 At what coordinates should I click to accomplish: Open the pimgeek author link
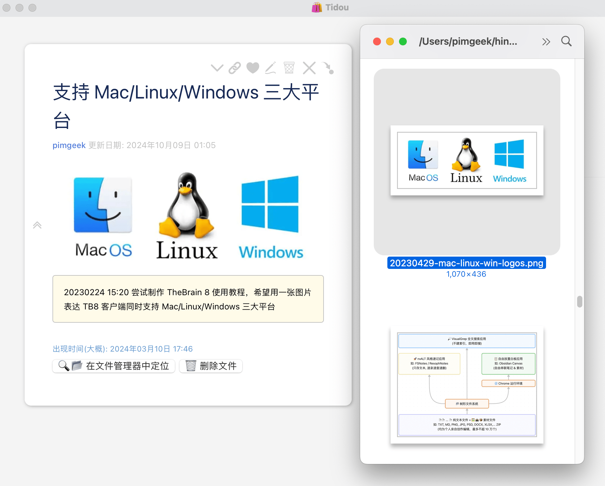(69, 145)
